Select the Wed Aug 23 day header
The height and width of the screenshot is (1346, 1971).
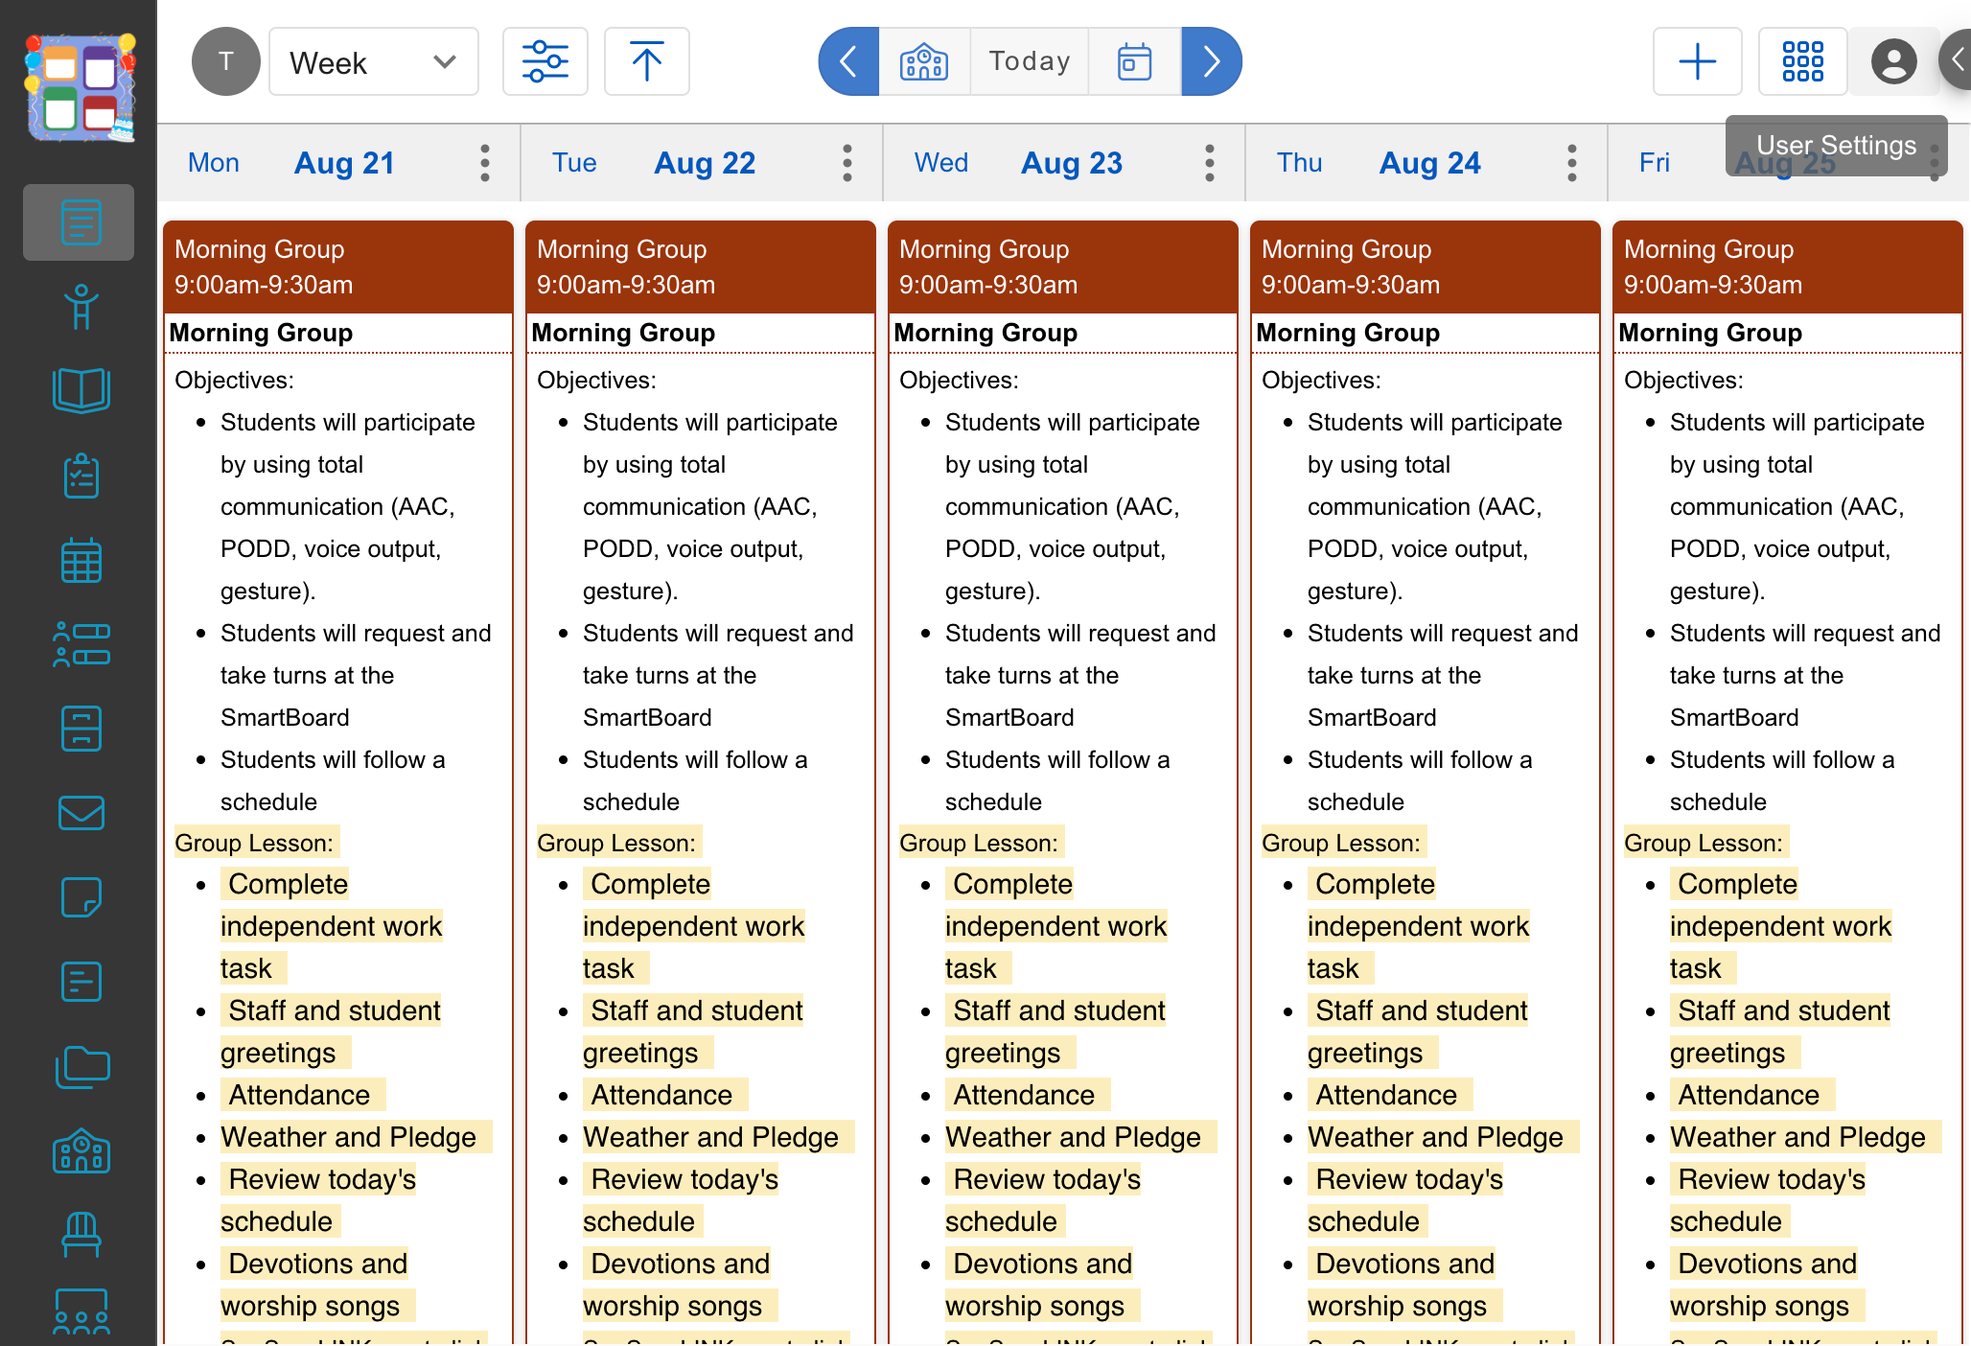point(1064,163)
